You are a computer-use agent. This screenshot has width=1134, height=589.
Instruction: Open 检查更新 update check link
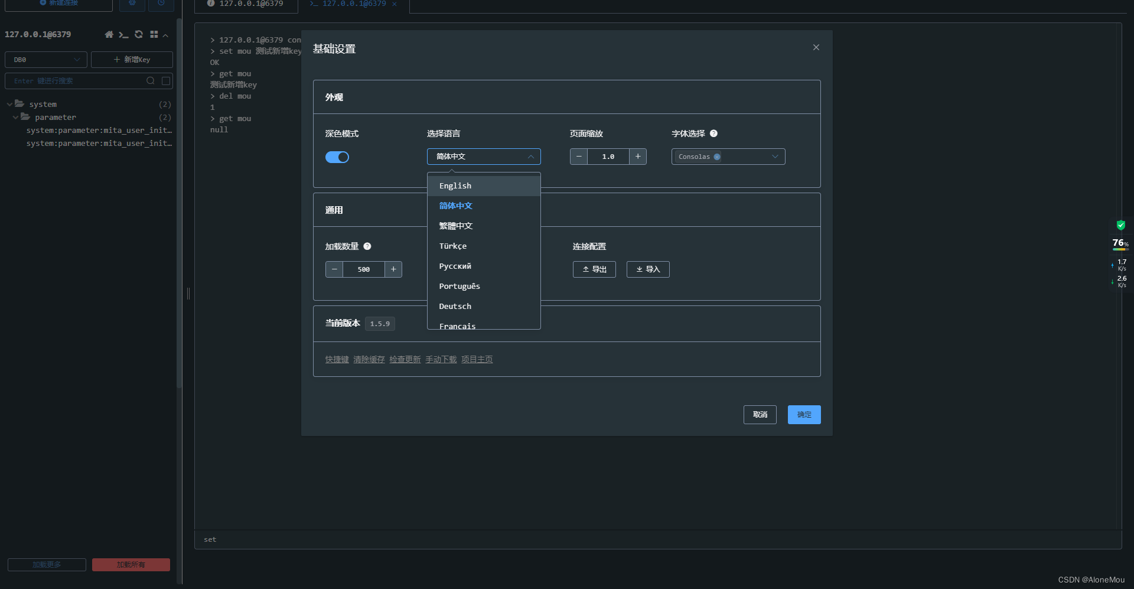[x=405, y=359]
